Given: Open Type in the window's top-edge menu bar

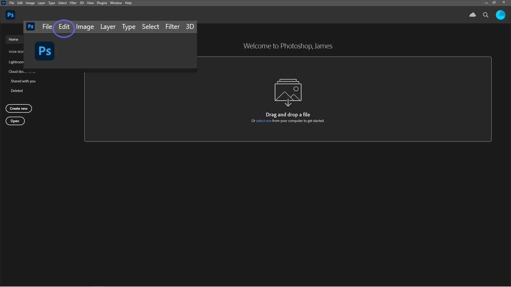Looking at the screenshot, I should [51, 3].
